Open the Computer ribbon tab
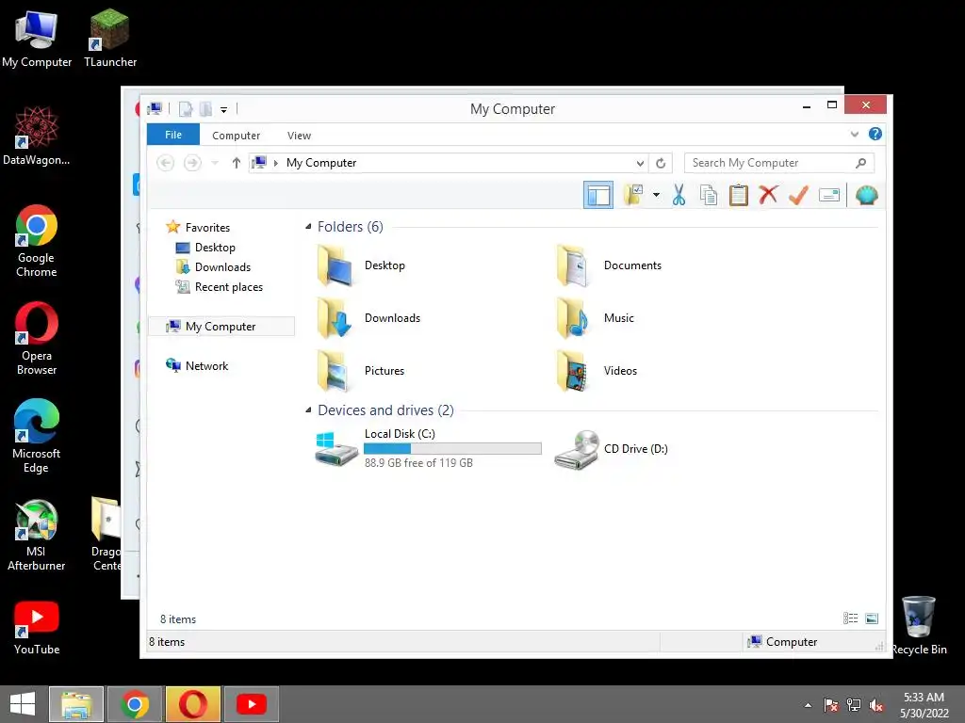This screenshot has height=723, width=965. tap(236, 136)
